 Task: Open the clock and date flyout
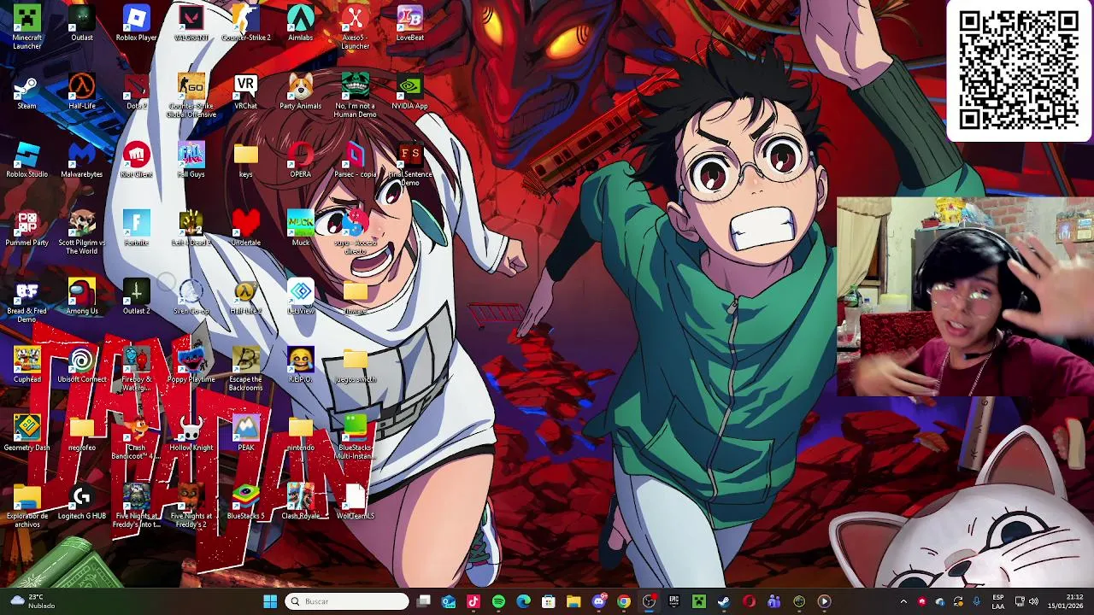pos(1066,601)
